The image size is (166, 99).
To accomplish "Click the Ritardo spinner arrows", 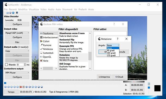I will click(25, 65).
